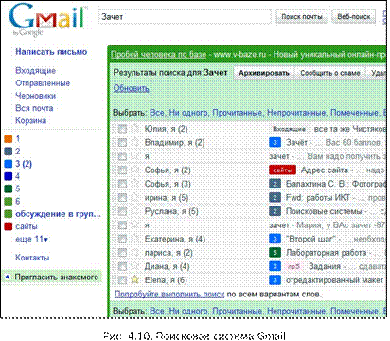Image resolution: width=390 pixels, height=341 pixels.
Task: Open Лабораторная работа message subject
Action: (327, 253)
